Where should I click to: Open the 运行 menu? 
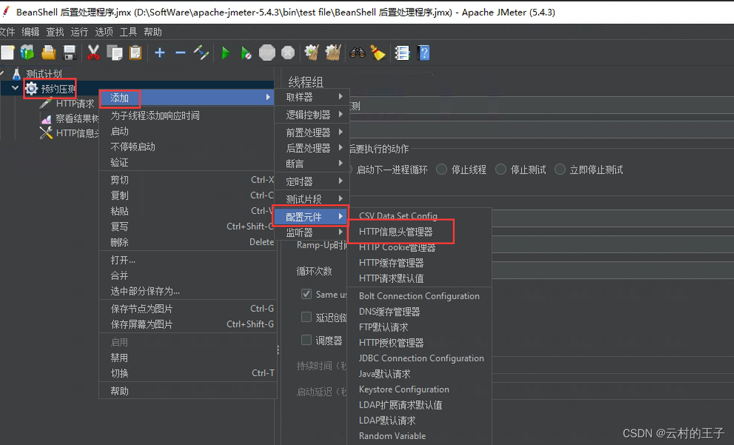79,32
